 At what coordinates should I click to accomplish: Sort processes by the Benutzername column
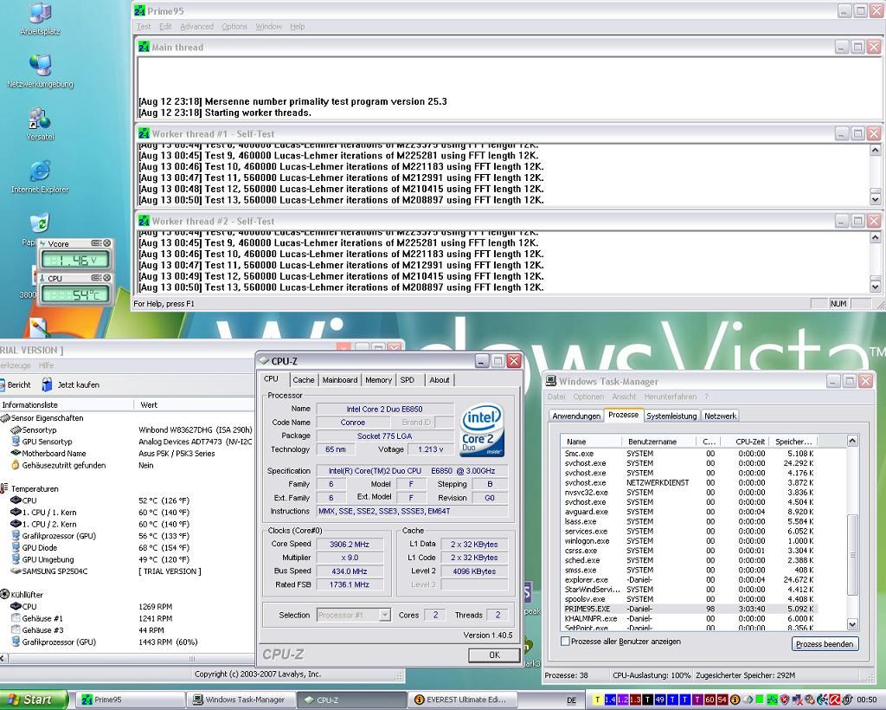point(658,442)
